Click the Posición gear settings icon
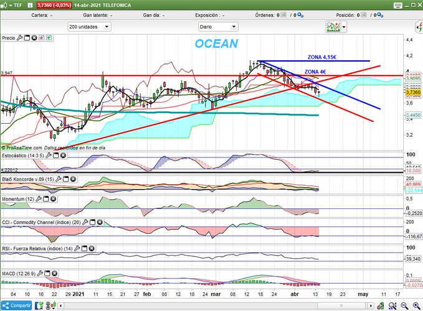The height and width of the screenshot is (311, 423). pyautogui.click(x=380, y=15)
